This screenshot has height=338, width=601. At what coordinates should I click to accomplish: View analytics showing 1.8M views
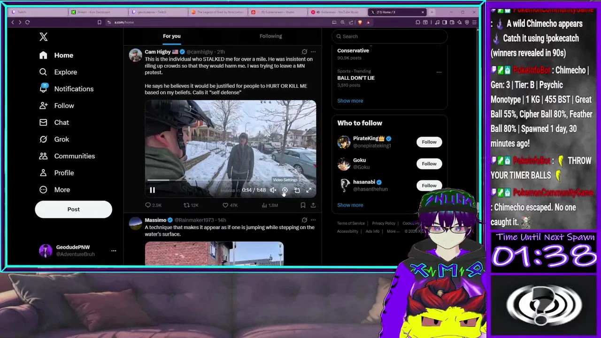click(270, 205)
